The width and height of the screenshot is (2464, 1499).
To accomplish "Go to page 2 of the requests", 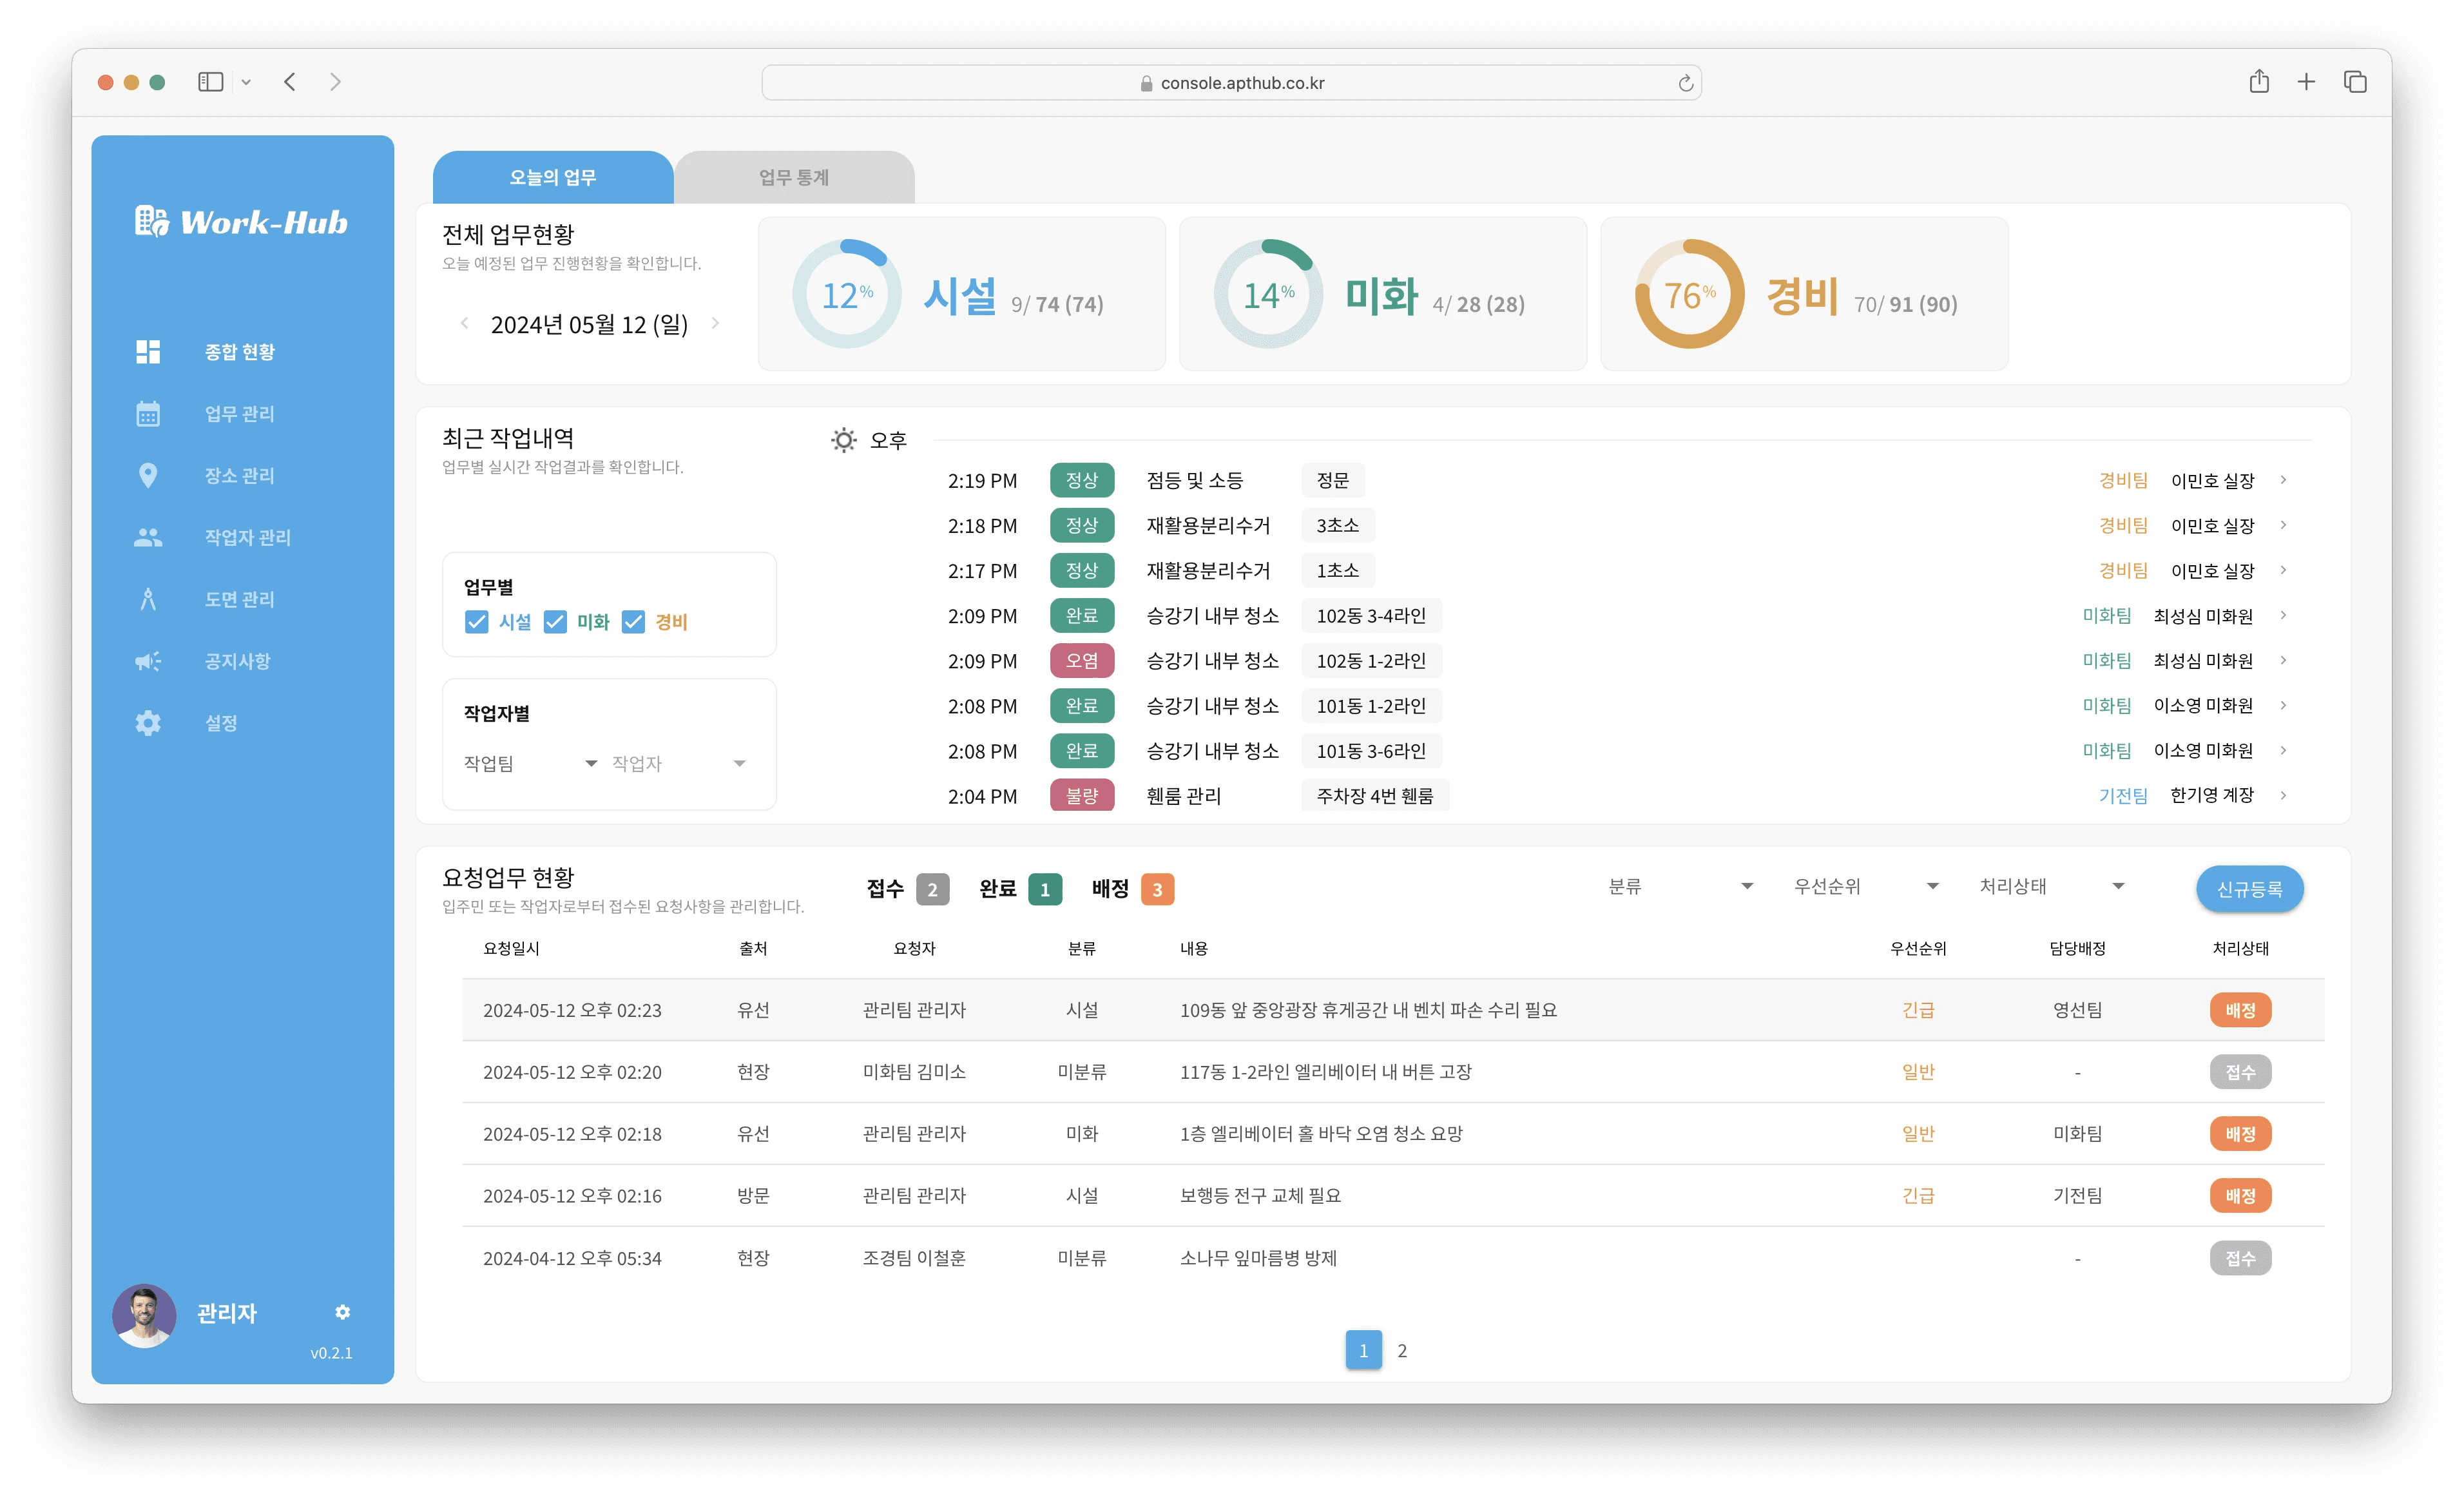I will click(x=1402, y=1351).
